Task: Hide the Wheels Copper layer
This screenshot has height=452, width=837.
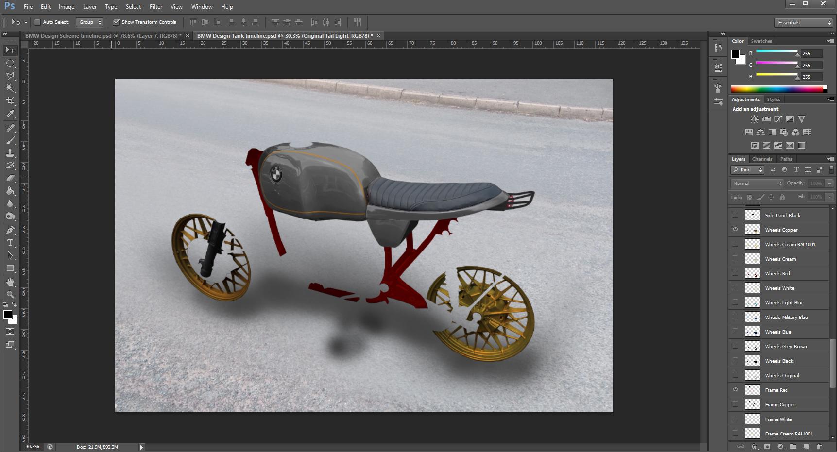Action: tap(735, 230)
